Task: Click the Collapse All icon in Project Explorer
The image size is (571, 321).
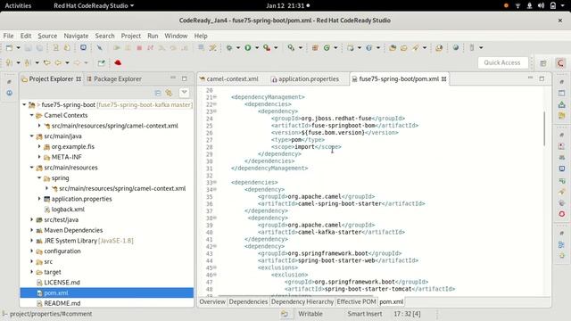Action: [x=158, y=93]
